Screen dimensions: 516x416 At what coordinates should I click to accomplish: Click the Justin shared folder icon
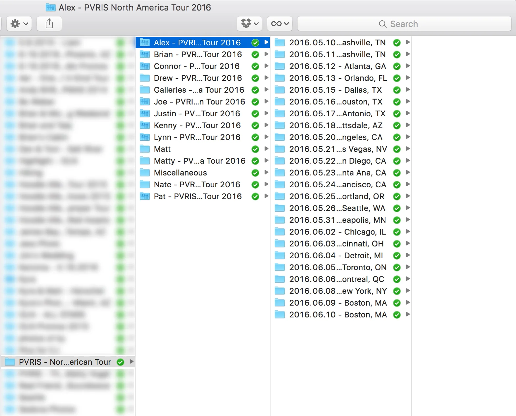(145, 113)
